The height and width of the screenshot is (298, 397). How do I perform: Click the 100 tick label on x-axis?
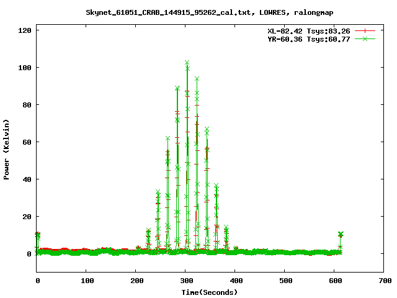point(87,281)
